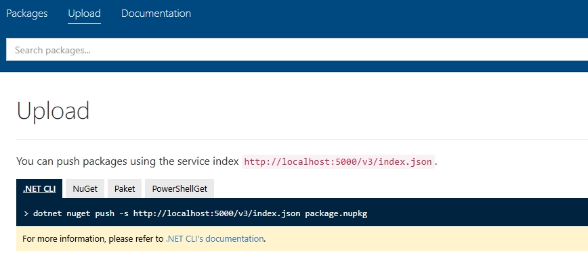Open the Packages page in navigation

pyautogui.click(x=27, y=14)
